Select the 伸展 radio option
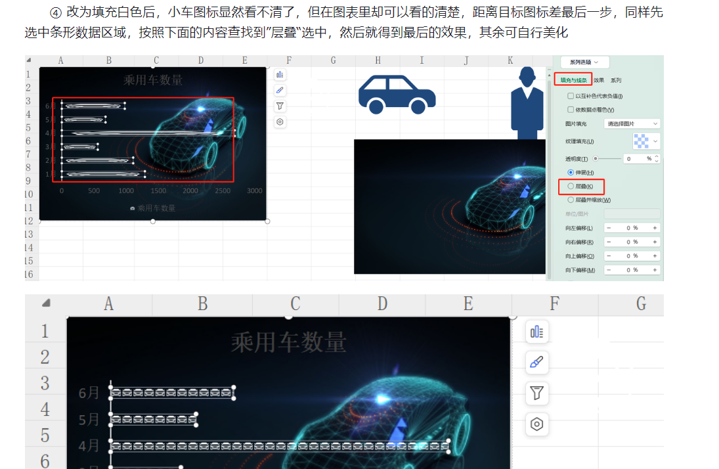719x469 pixels. coord(571,173)
